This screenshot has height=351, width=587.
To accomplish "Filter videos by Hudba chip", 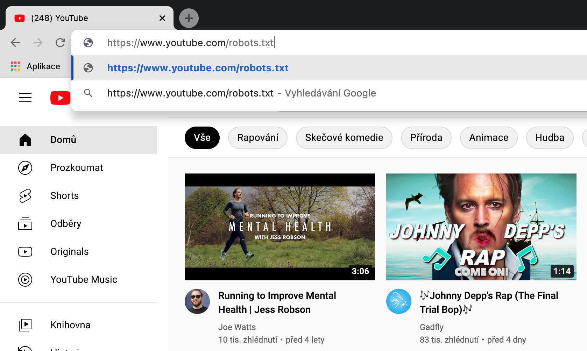I will click(x=550, y=138).
